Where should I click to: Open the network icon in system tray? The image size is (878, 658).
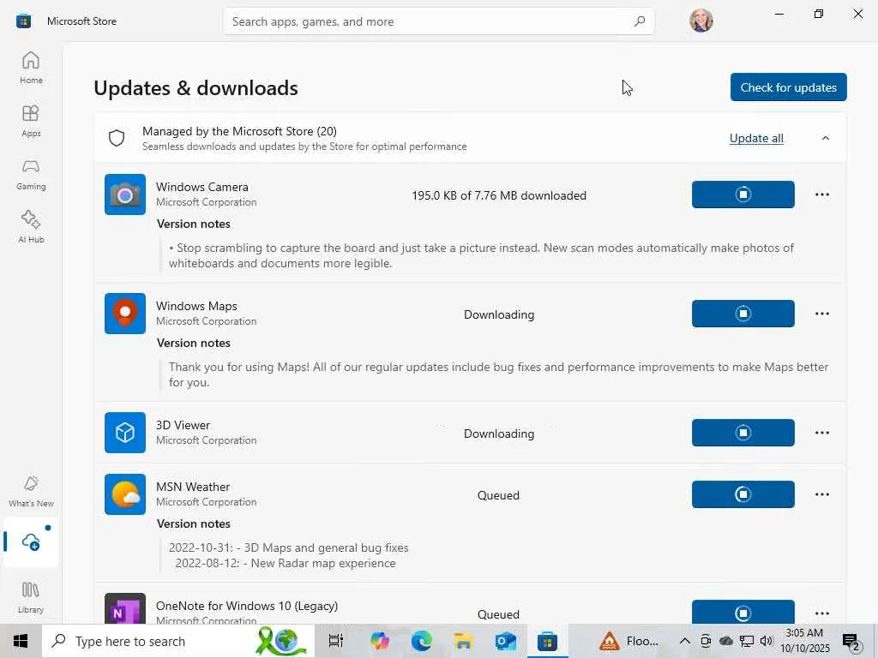click(747, 641)
